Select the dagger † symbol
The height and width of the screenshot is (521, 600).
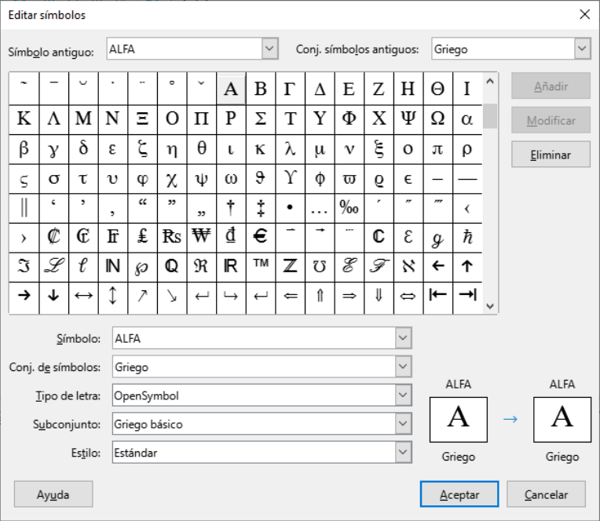pyautogui.click(x=231, y=208)
